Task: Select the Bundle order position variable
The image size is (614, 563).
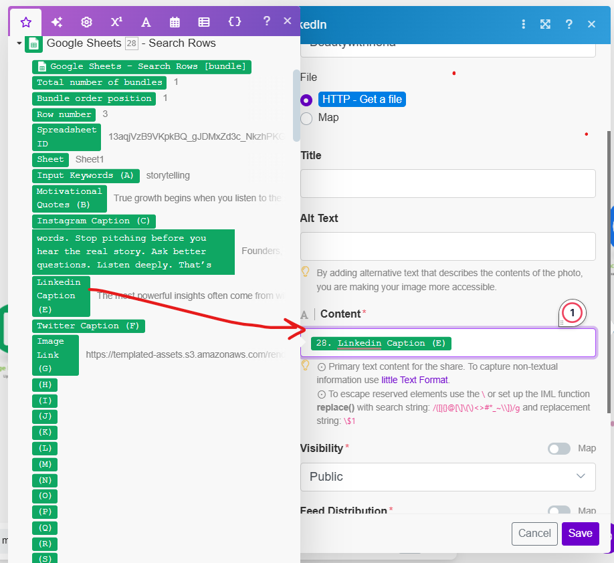Action: [x=94, y=99]
